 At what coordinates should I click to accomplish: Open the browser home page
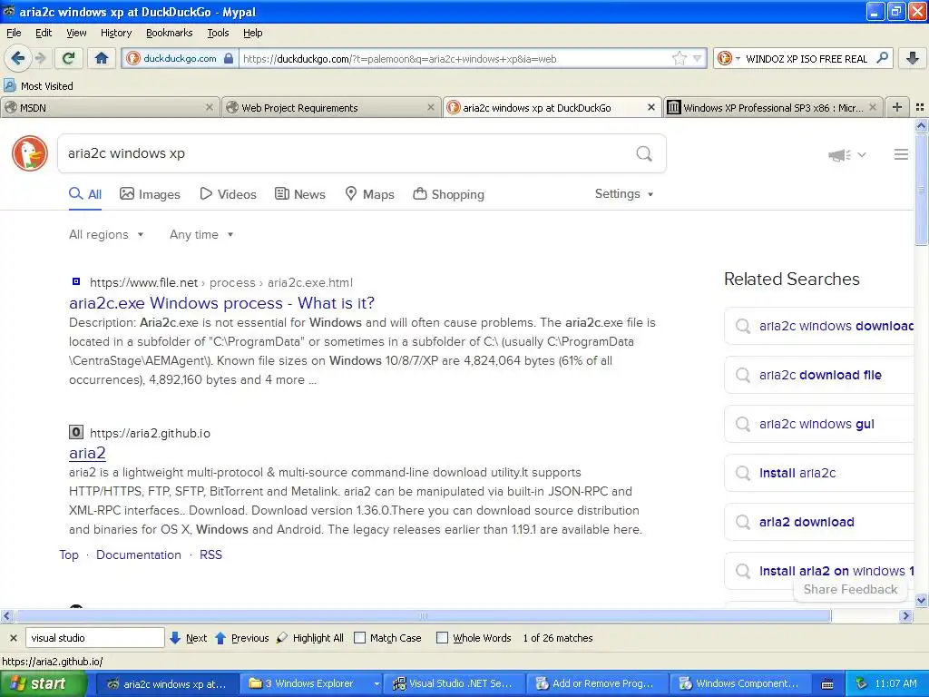coord(102,58)
